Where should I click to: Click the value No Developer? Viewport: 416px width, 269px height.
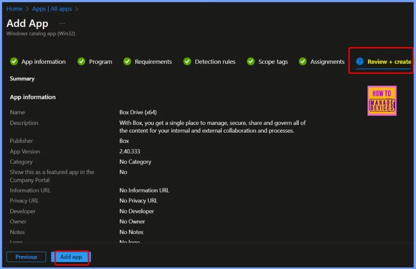136,211
